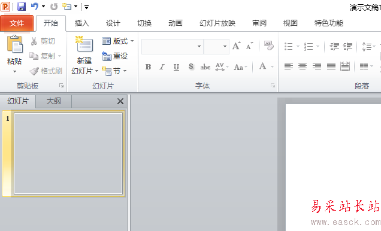Open the AV character spacing options
The image size is (381, 231).
222,67
